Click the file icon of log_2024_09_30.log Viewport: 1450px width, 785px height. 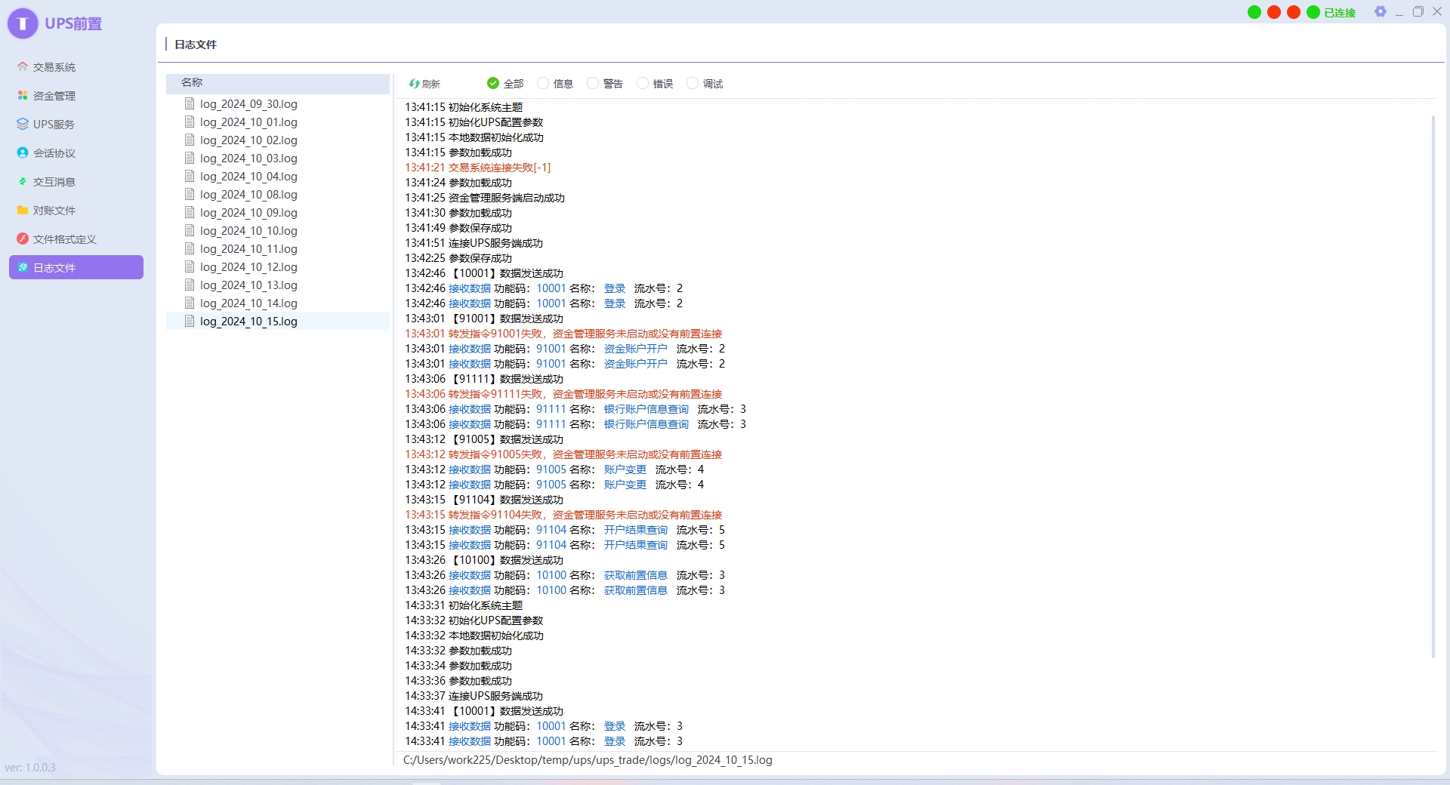190,104
